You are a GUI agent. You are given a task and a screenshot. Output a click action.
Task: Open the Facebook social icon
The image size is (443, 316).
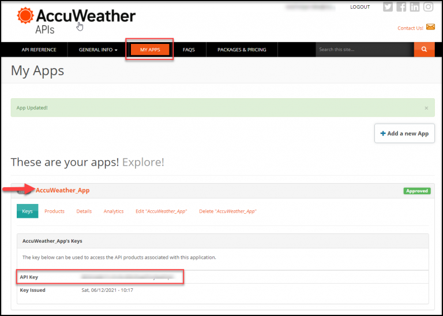(x=401, y=7)
